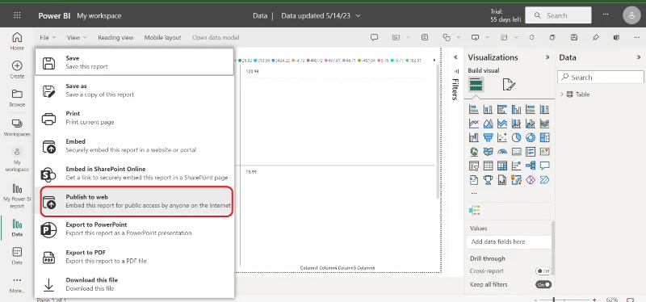The width and height of the screenshot is (646, 302).
Task: Open Workspaces in left sidebar
Action: (17, 128)
